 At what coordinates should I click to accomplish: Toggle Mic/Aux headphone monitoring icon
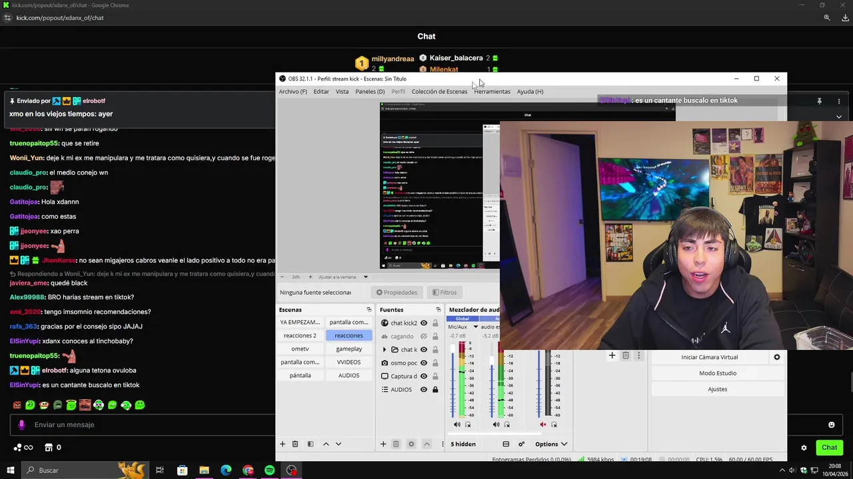(x=468, y=424)
